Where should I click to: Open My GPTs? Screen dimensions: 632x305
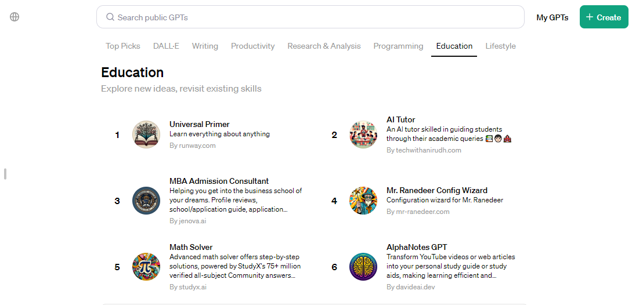coord(552,17)
